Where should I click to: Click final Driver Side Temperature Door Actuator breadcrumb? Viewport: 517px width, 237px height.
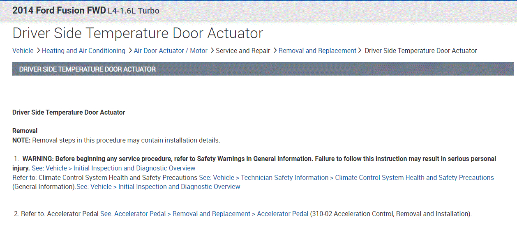[421, 51]
